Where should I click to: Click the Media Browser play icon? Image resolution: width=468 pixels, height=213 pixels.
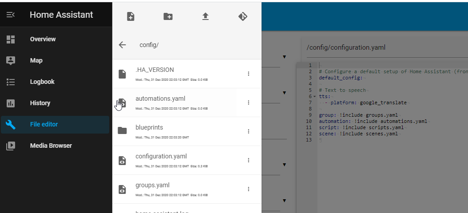click(x=11, y=146)
